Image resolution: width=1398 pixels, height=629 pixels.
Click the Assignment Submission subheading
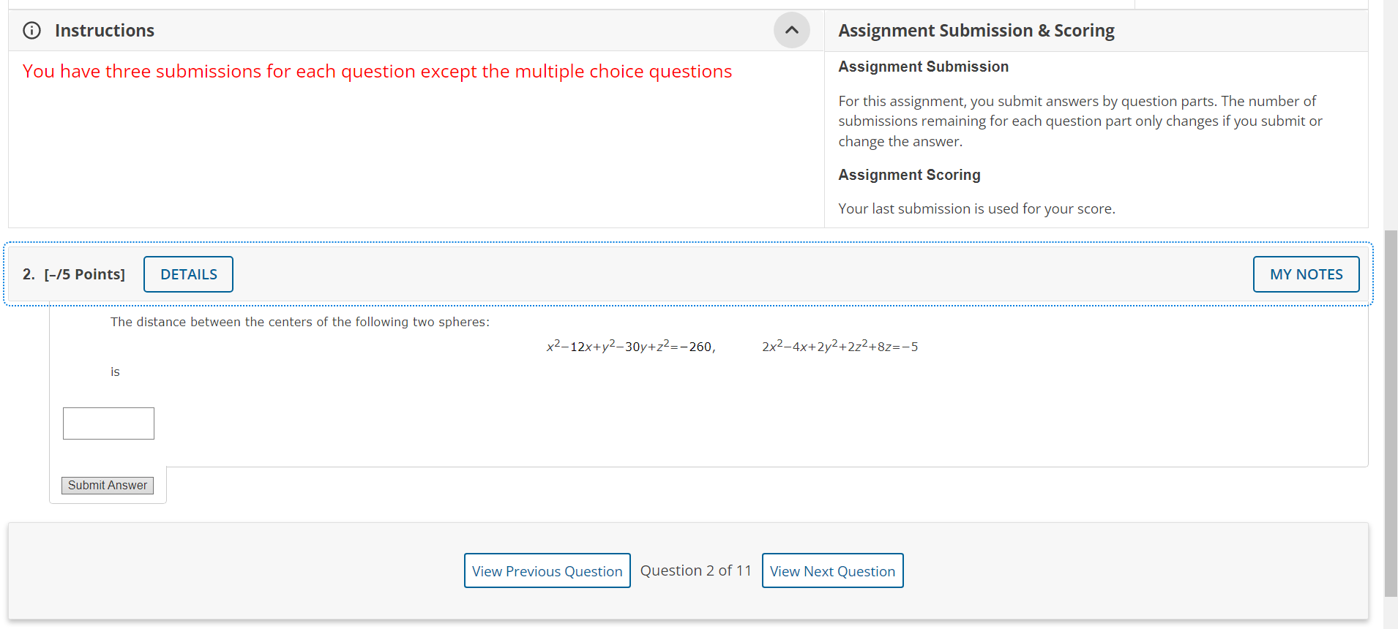click(923, 66)
